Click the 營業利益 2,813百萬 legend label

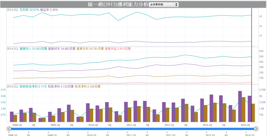pyautogui.click(x=118, y=49)
